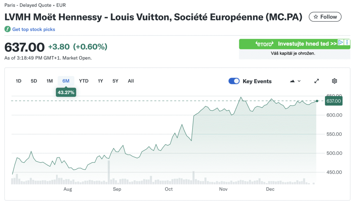The height and width of the screenshot is (204, 356).
Task: Show the All time range
Action: tap(131, 81)
